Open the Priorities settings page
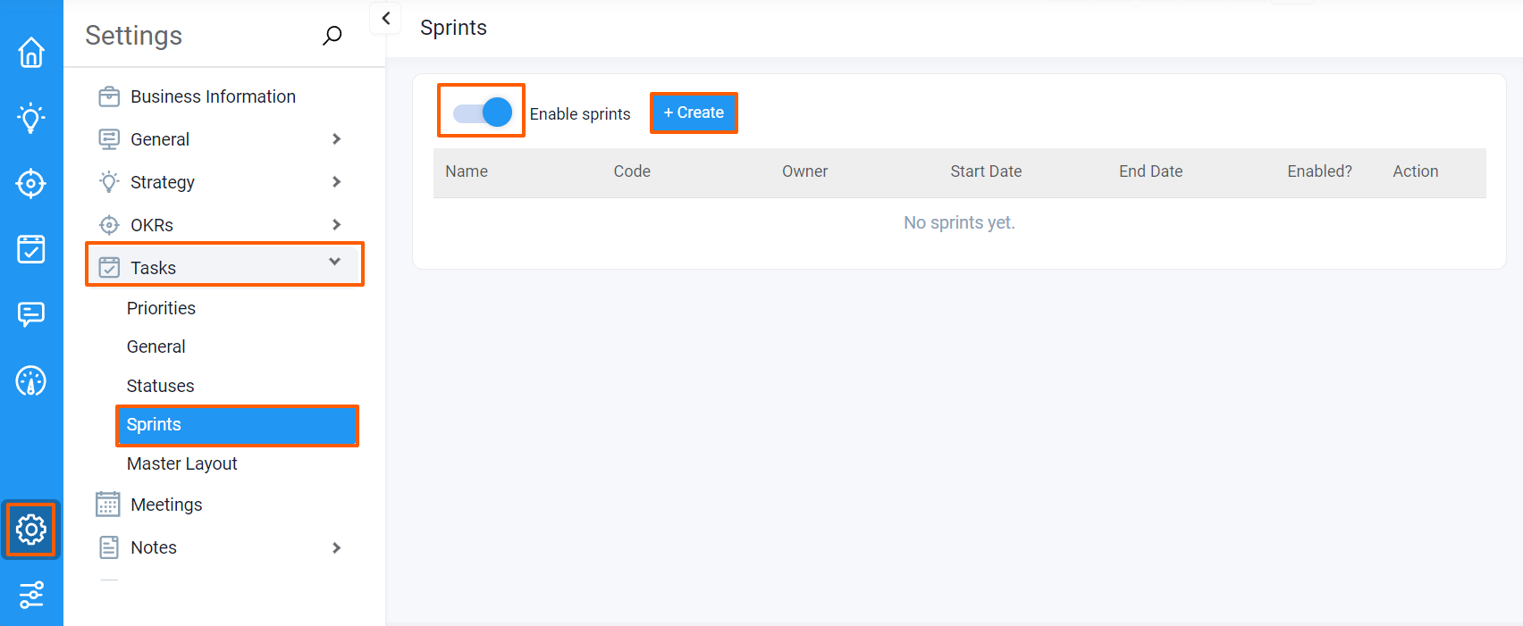This screenshot has height=626, width=1523. pos(162,308)
